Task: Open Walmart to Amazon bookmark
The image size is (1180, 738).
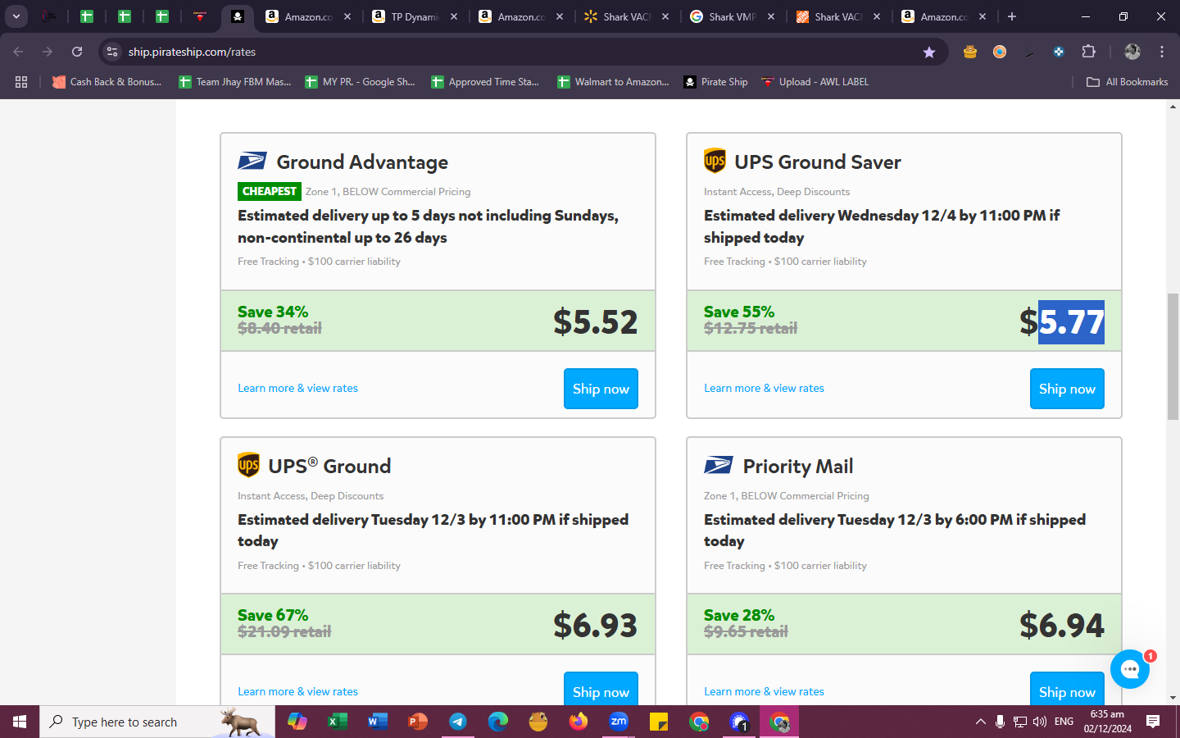Action: coord(613,82)
